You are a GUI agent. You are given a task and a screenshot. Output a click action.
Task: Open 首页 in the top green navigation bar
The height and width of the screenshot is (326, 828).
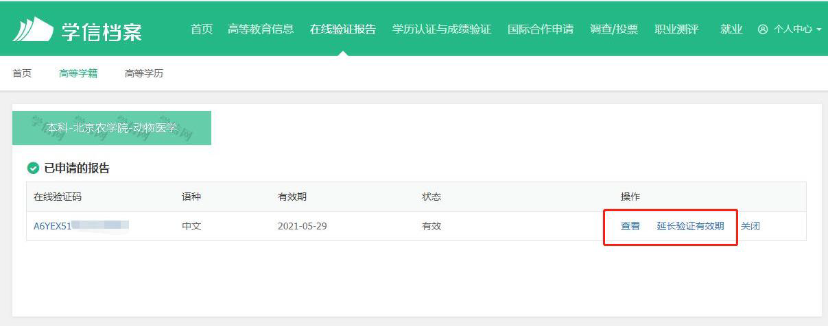tap(202, 29)
